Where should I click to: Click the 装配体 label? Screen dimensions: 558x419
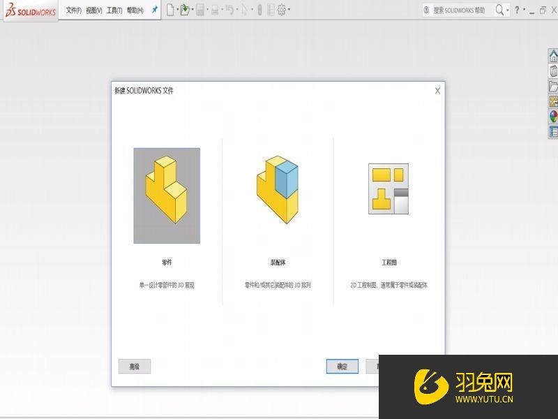point(278,263)
